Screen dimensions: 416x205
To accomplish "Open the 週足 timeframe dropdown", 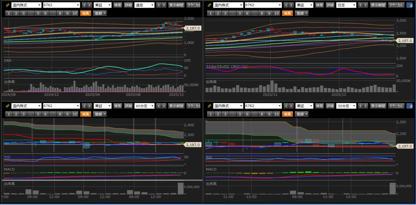I will pyautogui.click(x=144, y=5).
